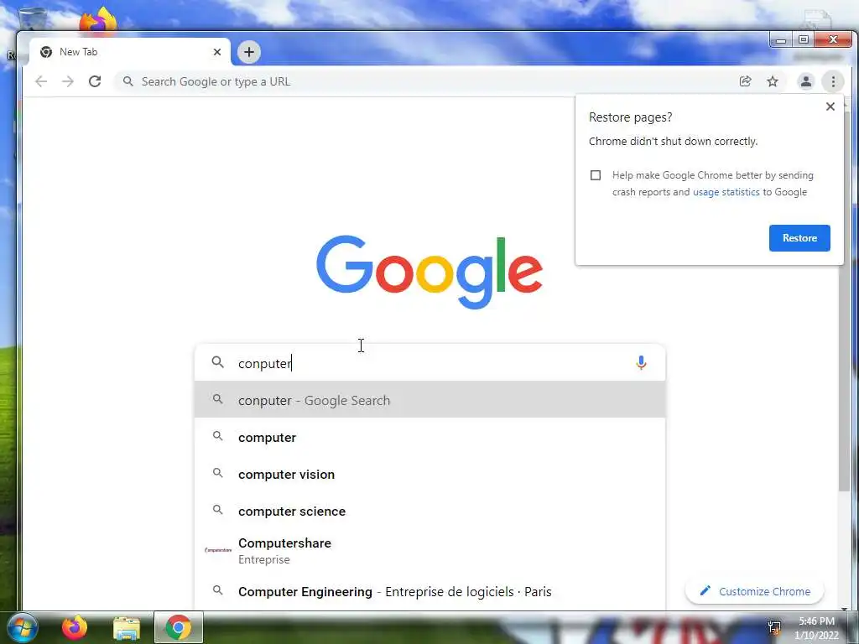The image size is (859, 644).
Task: Start voice search with microphone icon
Action: [x=641, y=362]
